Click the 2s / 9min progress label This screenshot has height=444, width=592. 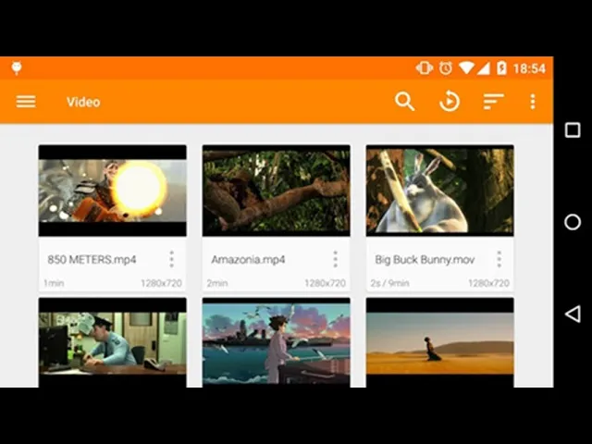coord(390,283)
